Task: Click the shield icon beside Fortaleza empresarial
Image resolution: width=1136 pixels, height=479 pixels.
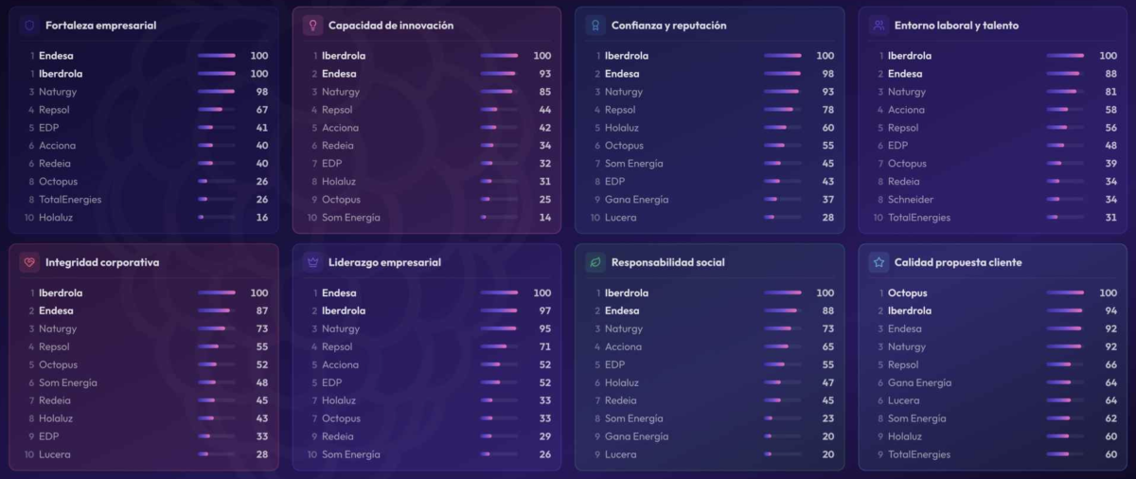Action: 29,26
